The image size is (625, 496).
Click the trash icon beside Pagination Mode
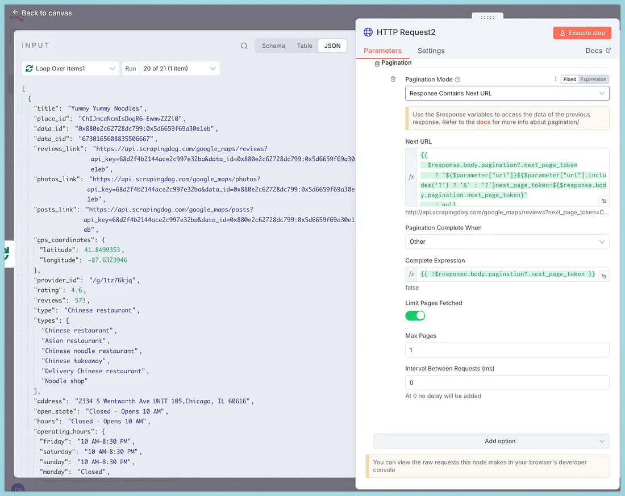pyautogui.click(x=393, y=80)
